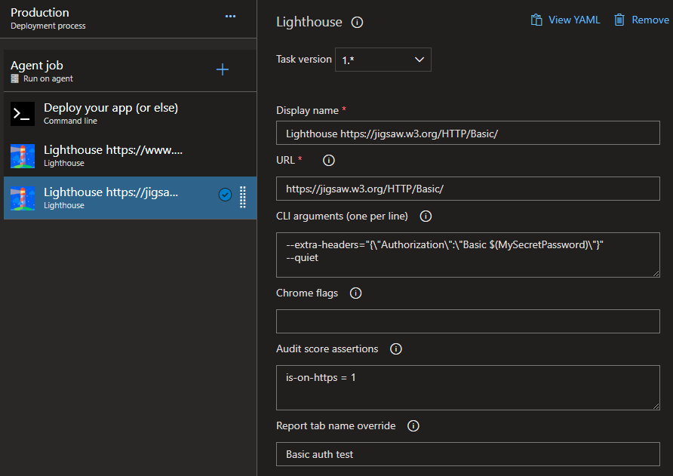Click the empty Chrome flags field
Viewport: 673px width, 476px height.
[x=468, y=321]
